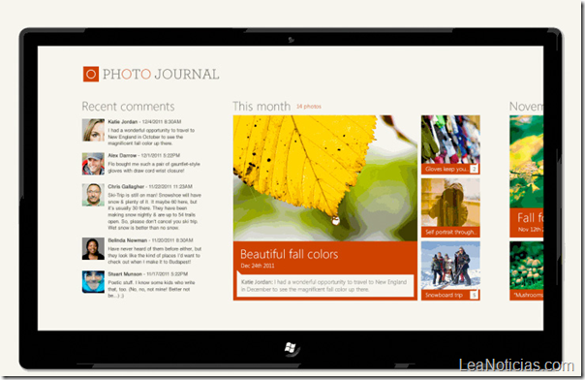The image size is (585, 380).
Task: Open Chris Gallagher's profile avatar
Action: (93, 195)
